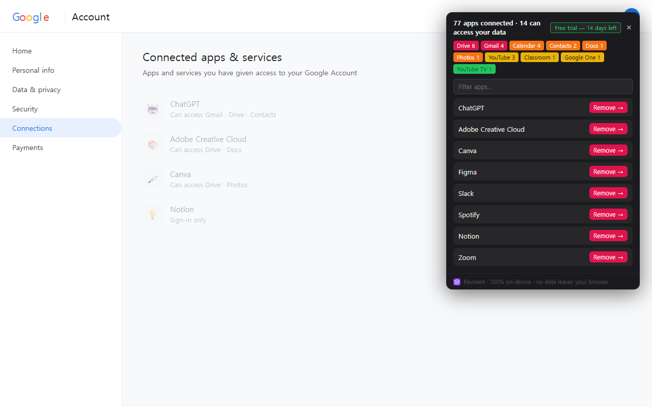This screenshot has width=652, height=407.
Task: Select the YouTube 3 tag
Action: click(x=502, y=57)
